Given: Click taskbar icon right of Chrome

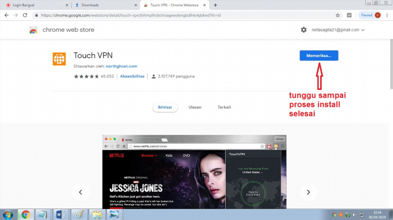Looking at the screenshot, I should pyautogui.click(x=43, y=214).
